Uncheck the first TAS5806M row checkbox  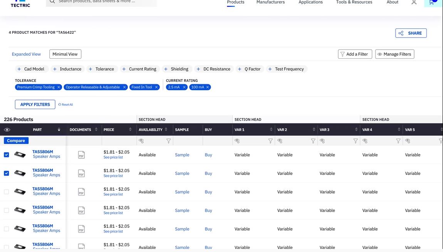[7, 155]
